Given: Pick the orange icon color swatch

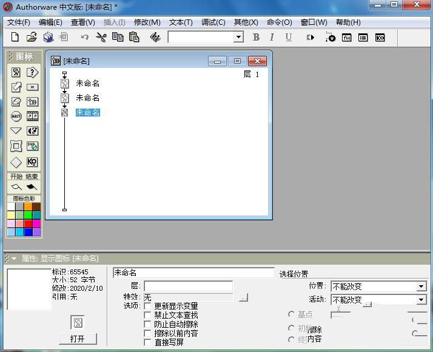Looking at the screenshot, I should 28,207.
